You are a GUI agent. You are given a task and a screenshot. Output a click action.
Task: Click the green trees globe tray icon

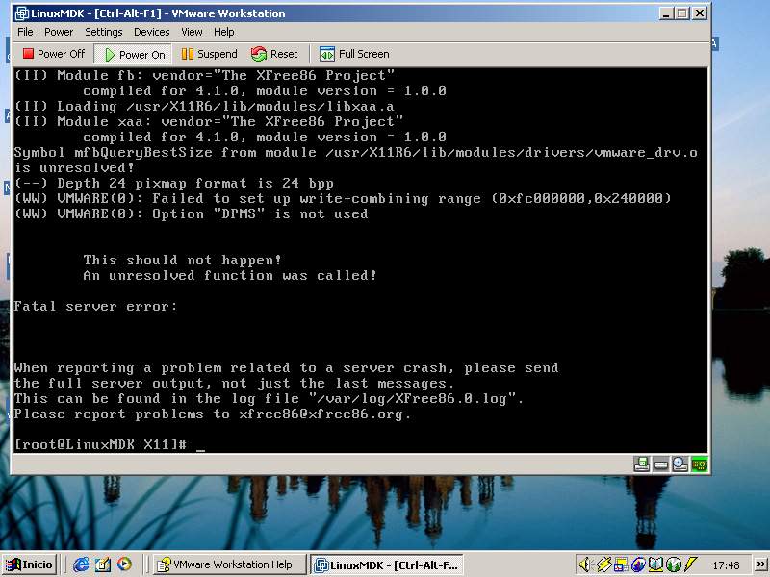point(674,564)
